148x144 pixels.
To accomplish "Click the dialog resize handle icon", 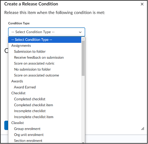I will click(143, 129).
